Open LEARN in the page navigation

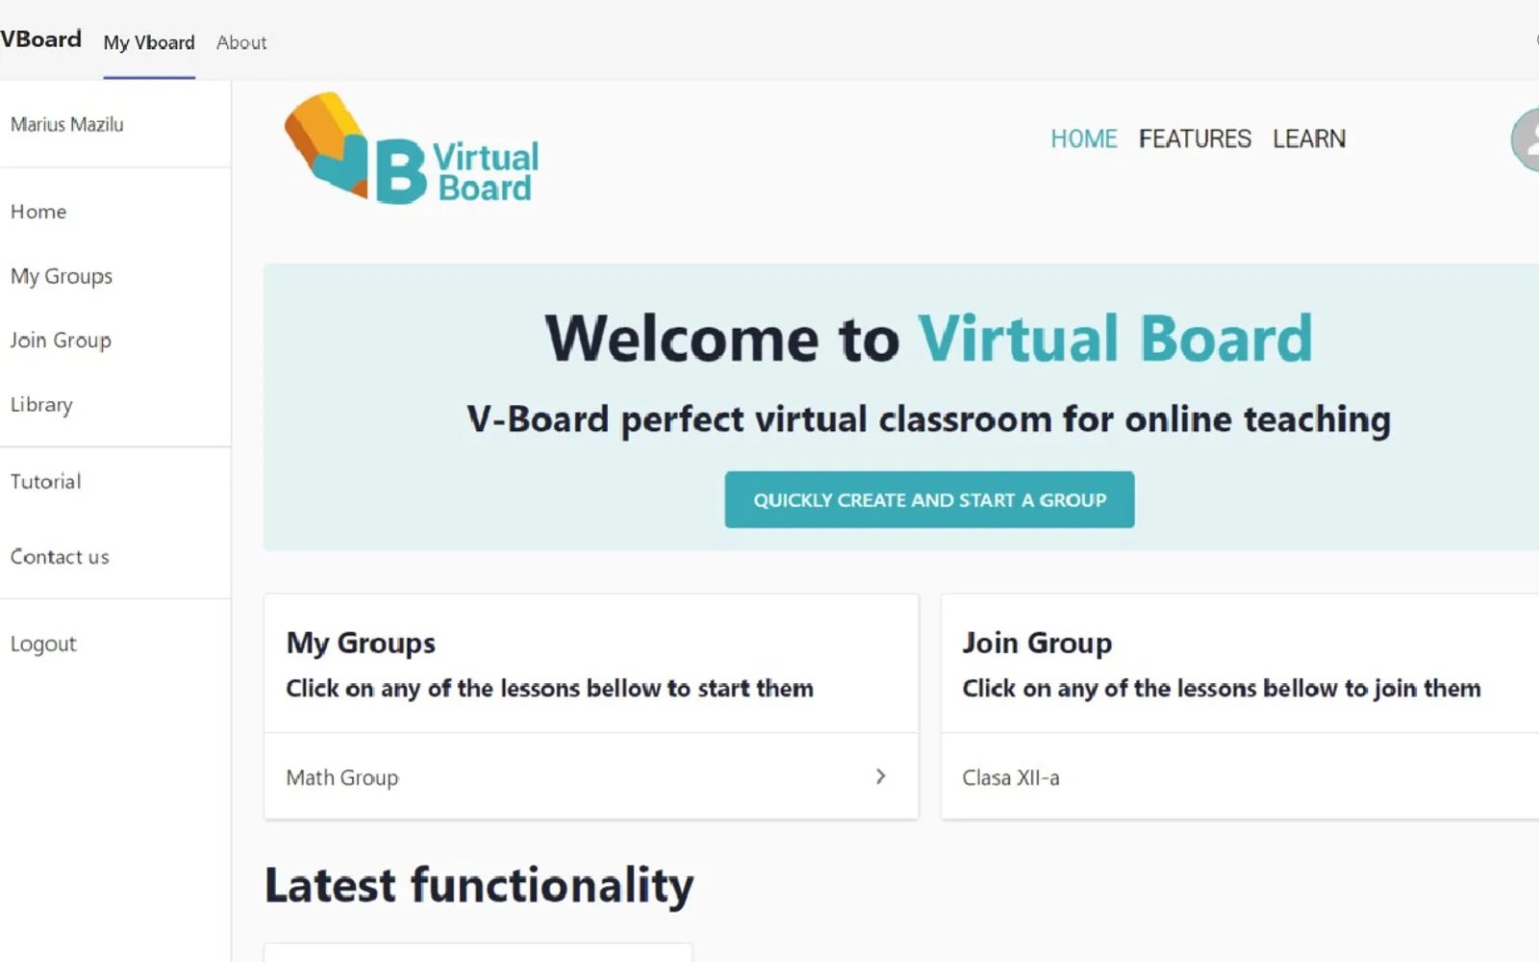click(1309, 139)
